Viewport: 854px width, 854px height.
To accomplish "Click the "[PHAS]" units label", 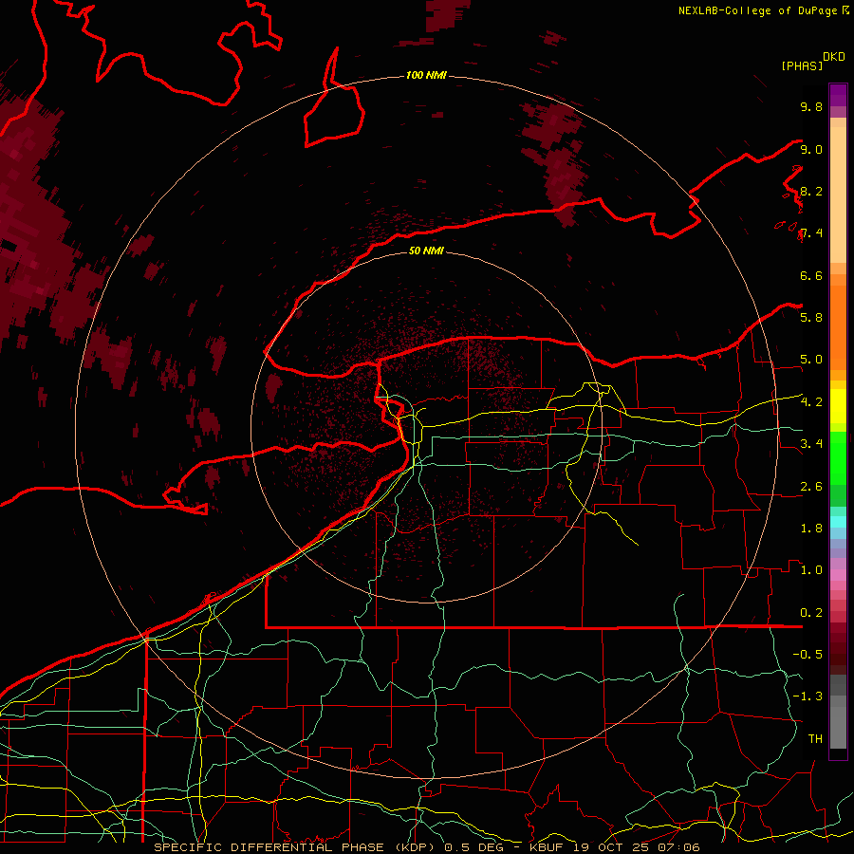I will pos(802,65).
